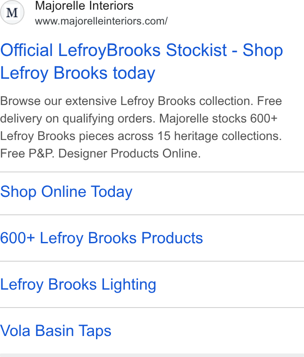
Task: Click the www.majorelleinteriors.com URL text
Action: point(101,21)
